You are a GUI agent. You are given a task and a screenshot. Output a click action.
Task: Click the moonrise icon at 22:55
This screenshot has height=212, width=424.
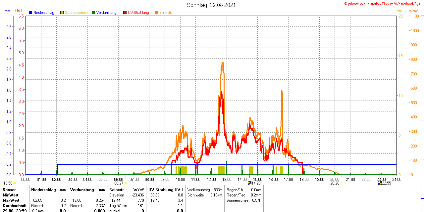(380, 183)
